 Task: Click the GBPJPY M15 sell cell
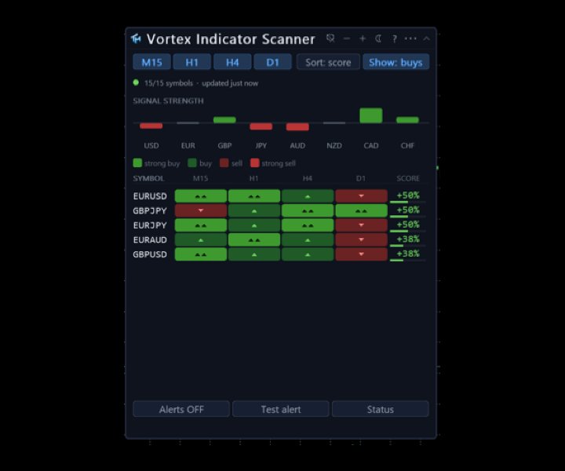[201, 210]
